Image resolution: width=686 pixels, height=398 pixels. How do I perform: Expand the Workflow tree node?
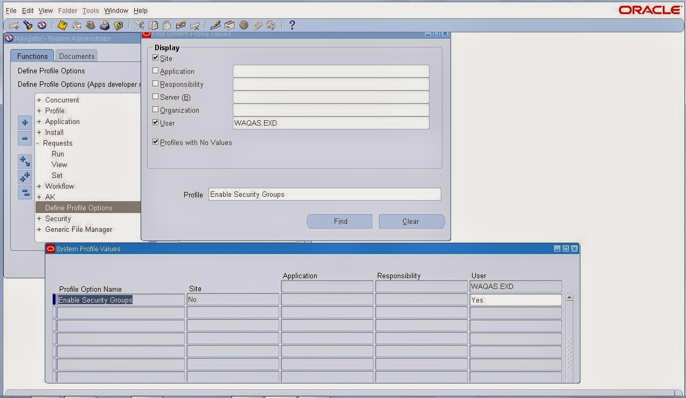click(x=38, y=186)
